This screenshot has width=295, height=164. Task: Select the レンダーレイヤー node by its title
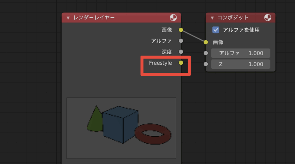coord(95,18)
